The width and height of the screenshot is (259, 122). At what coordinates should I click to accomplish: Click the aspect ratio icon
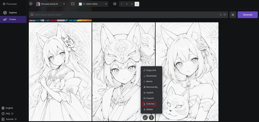tap(73, 4)
